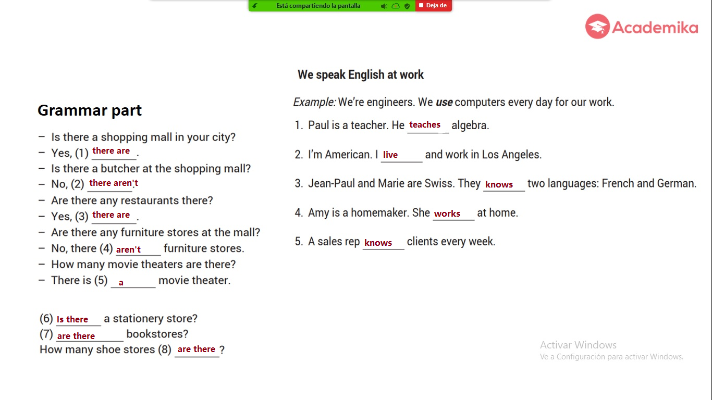Click 'Are there any furniture stores at the mall?'
This screenshot has width=712, height=400.
(156, 232)
